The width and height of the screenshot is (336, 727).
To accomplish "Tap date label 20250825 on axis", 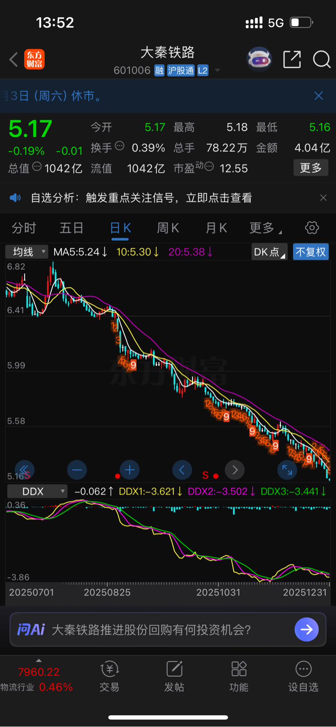I will coord(107,592).
